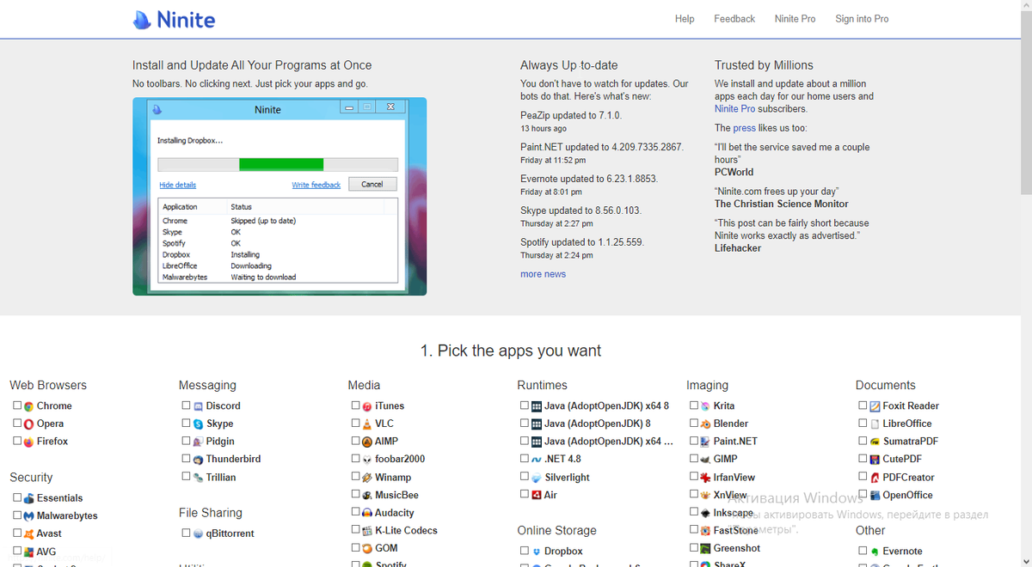
Task: Click the Chrome app icon
Action: pyautogui.click(x=28, y=405)
